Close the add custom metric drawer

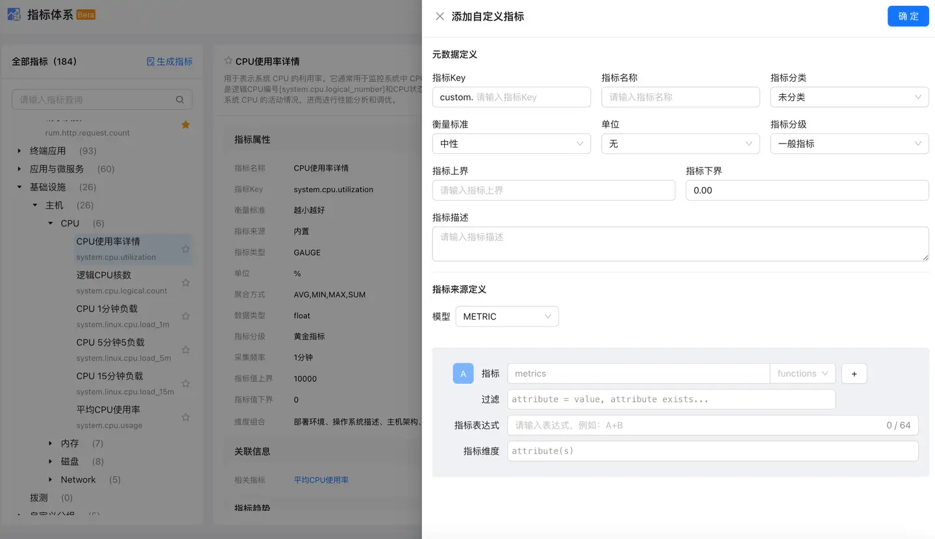(x=440, y=16)
